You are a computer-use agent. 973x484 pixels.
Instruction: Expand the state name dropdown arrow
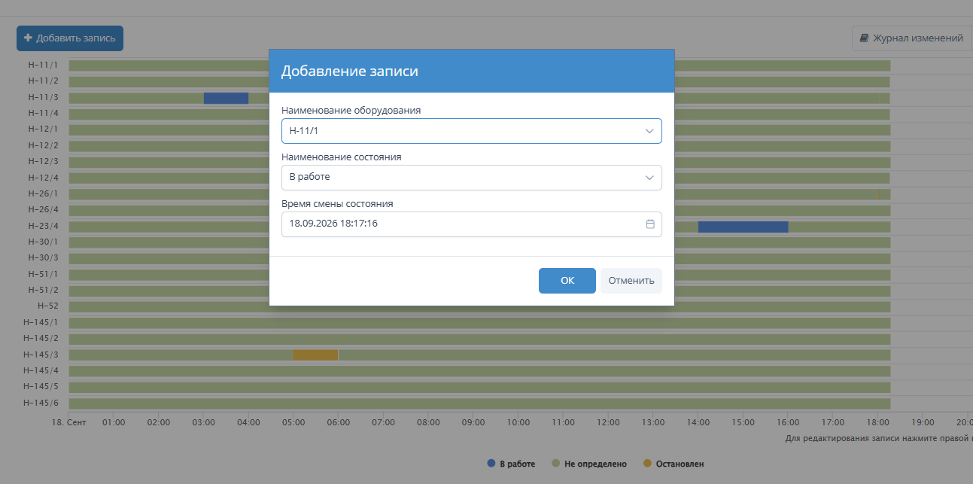coord(649,178)
